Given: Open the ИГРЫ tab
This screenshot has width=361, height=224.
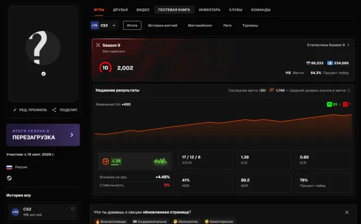Looking at the screenshot, I should coord(99,10).
